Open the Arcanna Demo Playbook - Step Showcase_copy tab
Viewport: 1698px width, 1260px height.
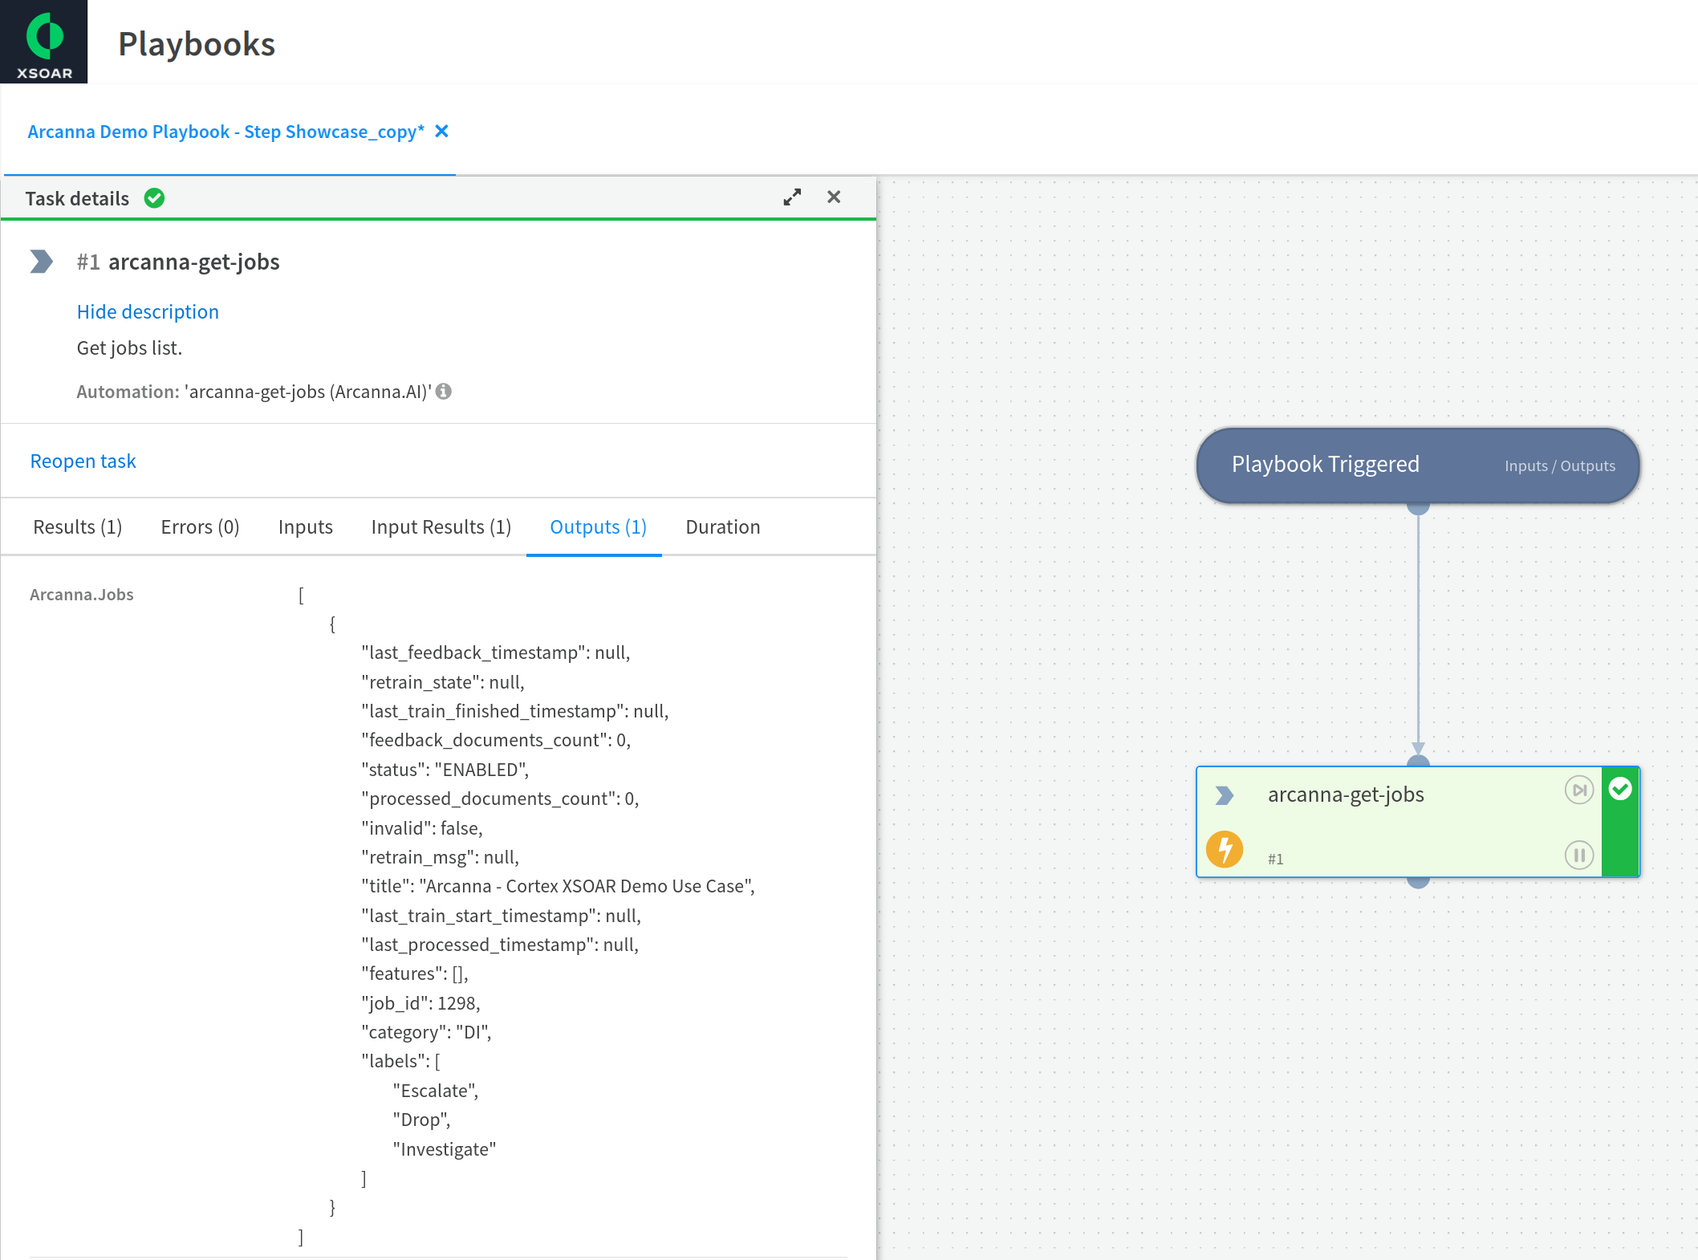(x=226, y=132)
